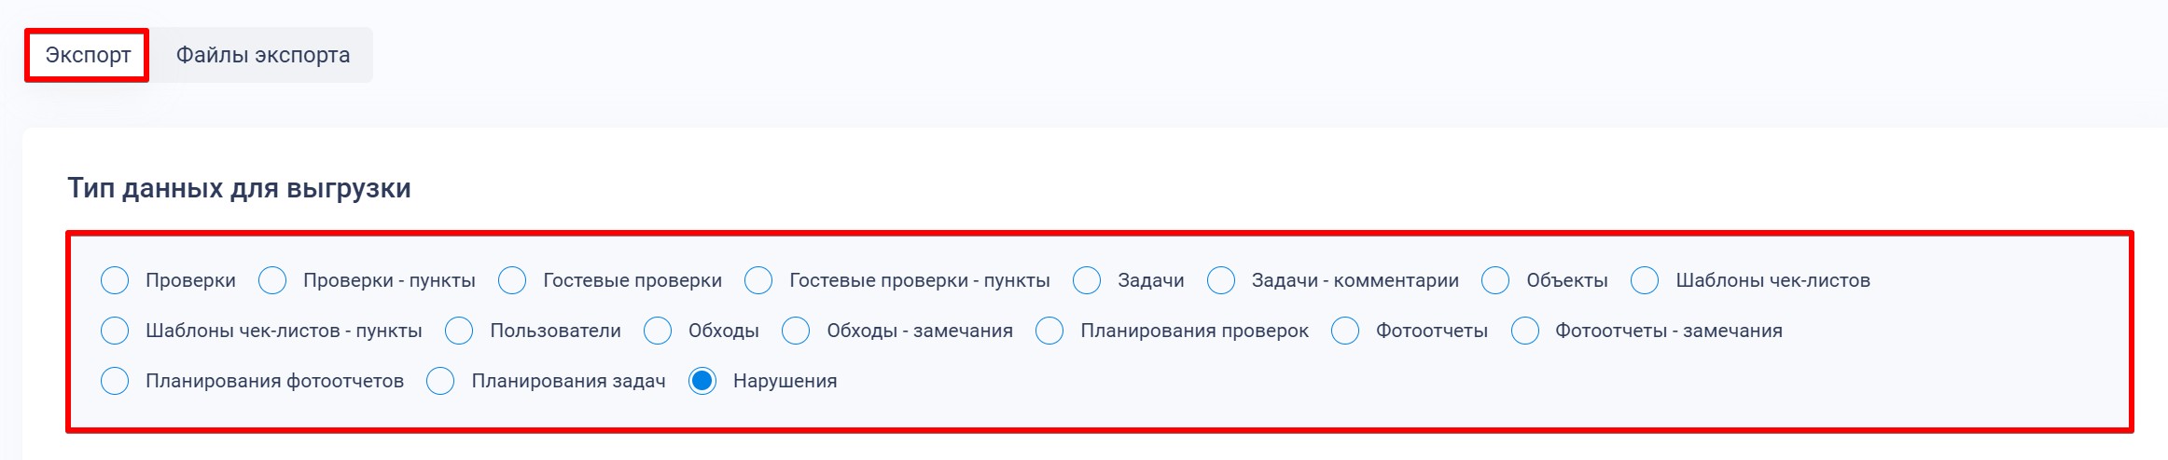Select Планирования задач radio button
Viewport: 2168px width, 460px height.
click(x=440, y=381)
